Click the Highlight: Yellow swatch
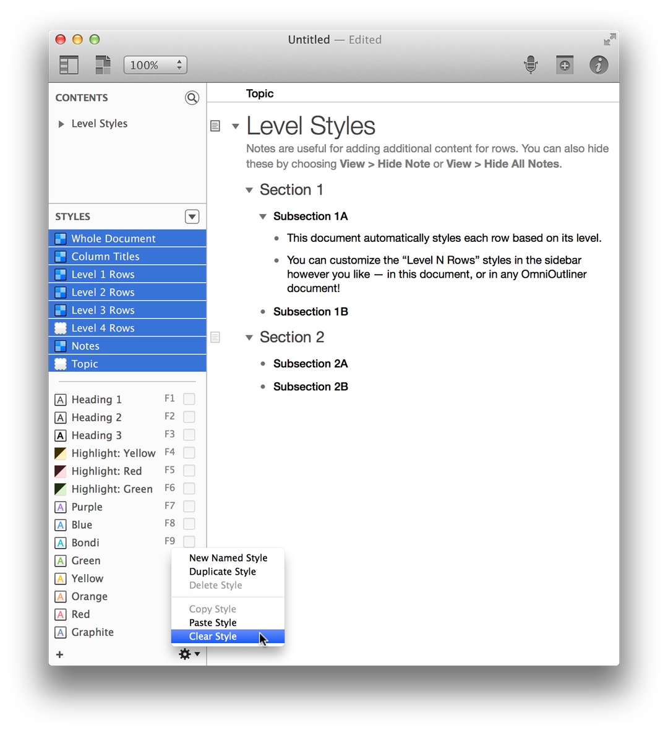 (60, 453)
